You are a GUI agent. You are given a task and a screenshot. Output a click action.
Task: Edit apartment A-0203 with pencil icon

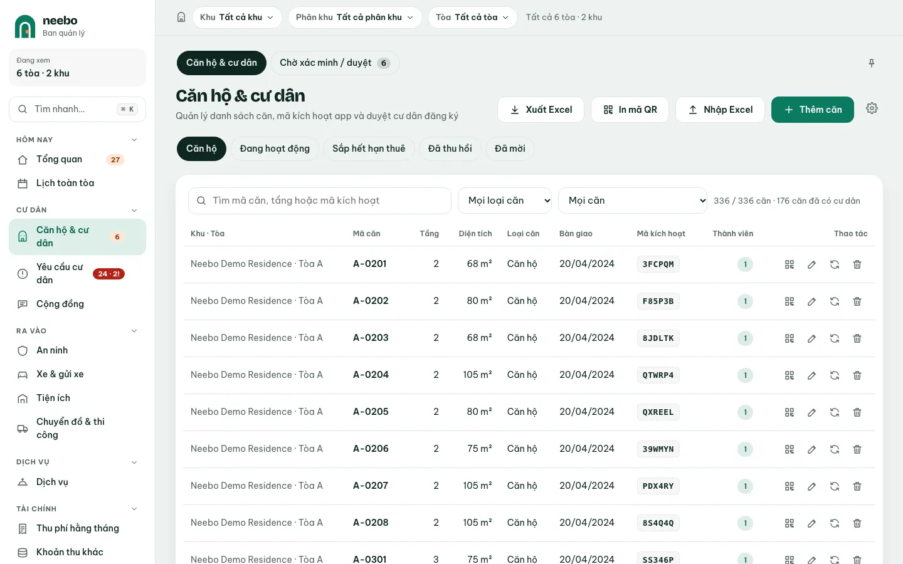tap(811, 338)
